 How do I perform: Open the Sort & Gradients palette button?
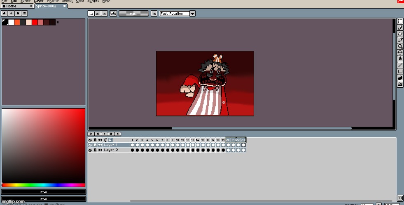(x=11, y=14)
